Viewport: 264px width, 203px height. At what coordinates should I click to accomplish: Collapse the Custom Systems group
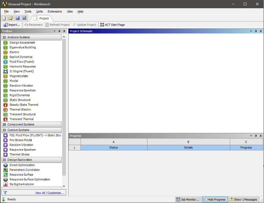[4, 130]
